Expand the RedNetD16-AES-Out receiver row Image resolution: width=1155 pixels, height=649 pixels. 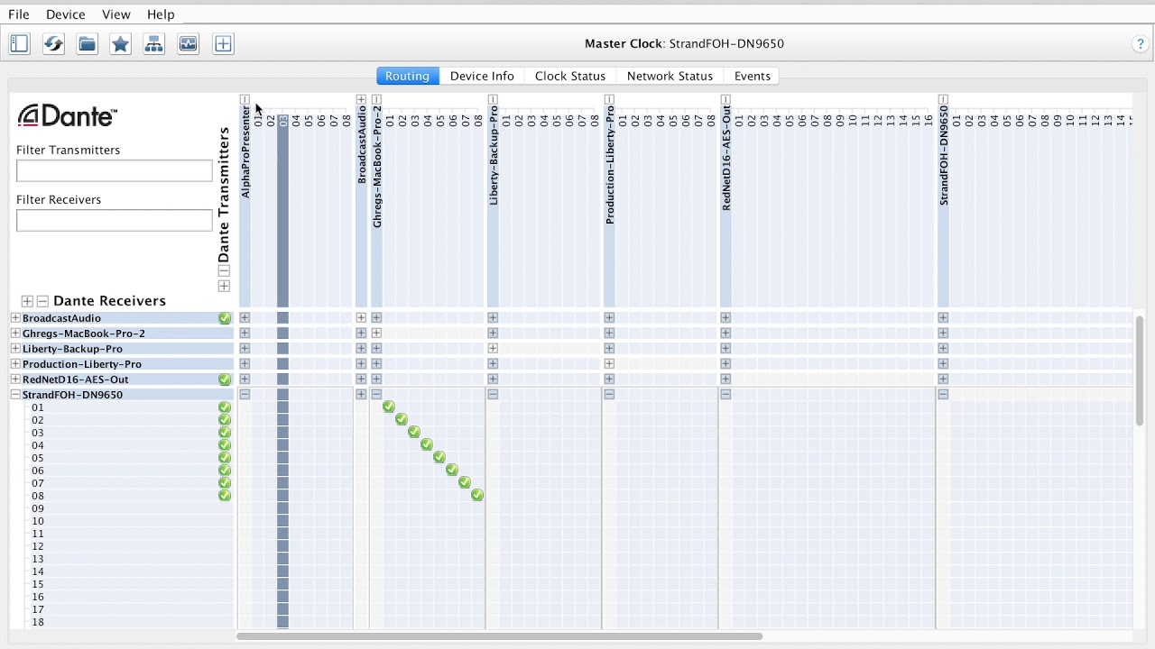tap(15, 379)
